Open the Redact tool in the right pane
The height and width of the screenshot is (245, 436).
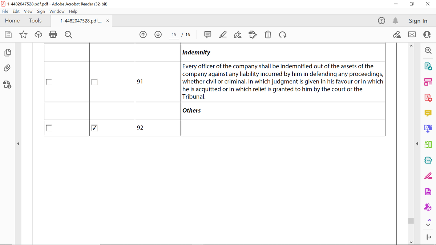pos(428,176)
